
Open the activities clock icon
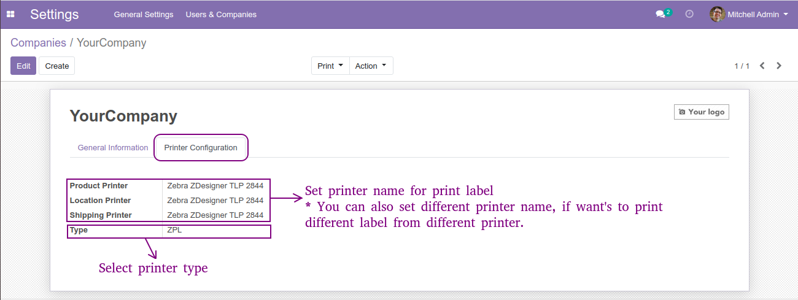click(689, 13)
